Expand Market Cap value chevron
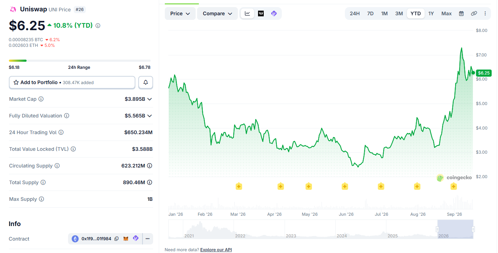The width and height of the screenshot is (498, 253). [x=150, y=99]
